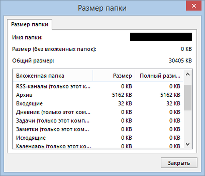205x176 pixels.
Task: Select the Размер папки tab
Action: [x=30, y=25]
